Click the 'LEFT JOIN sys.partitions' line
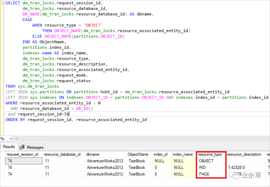The height and width of the screenshot is (187, 270). click(117, 92)
